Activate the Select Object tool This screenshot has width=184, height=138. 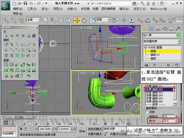(x=46, y=20)
